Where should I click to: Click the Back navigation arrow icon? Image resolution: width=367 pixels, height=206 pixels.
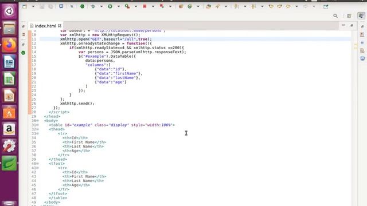coord(288,6)
